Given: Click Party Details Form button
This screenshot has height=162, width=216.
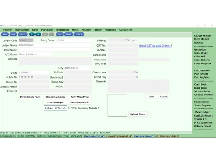Looking at the screenshot, I should coord(30,97).
